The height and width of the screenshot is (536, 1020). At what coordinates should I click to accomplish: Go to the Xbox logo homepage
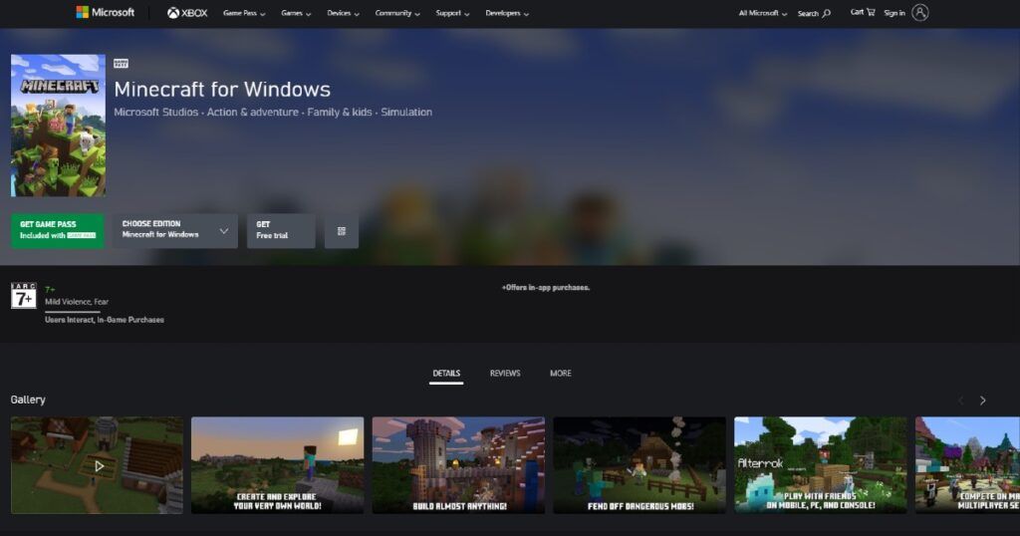(187, 12)
